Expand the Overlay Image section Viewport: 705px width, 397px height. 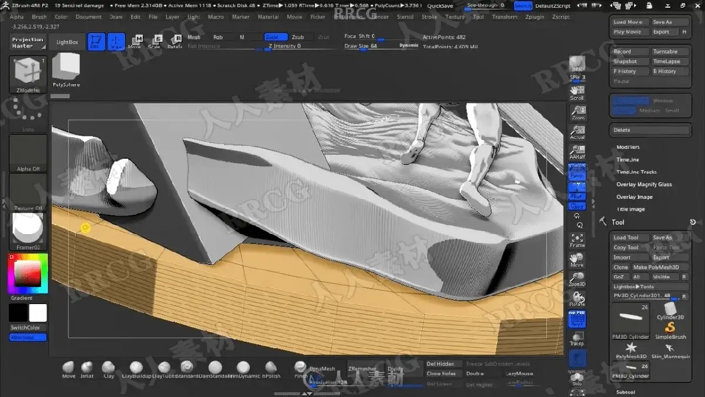[x=634, y=196]
